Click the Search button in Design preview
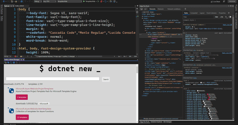Image resolution: width=238 pixels, height=125 pixels. [106, 79]
